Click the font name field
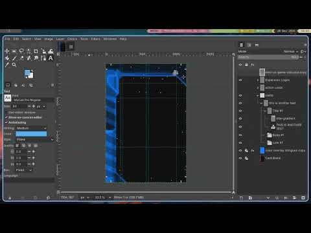 click(x=34, y=100)
